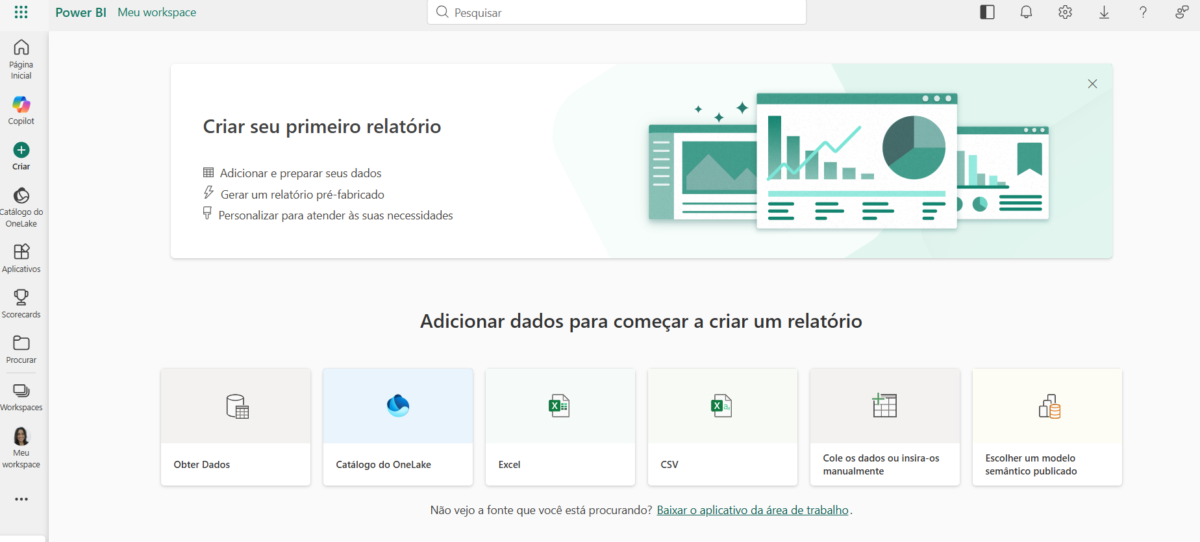Select Escolher um modelo semântico publicado card
Viewport: 1200px width, 542px height.
click(1047, 427)
